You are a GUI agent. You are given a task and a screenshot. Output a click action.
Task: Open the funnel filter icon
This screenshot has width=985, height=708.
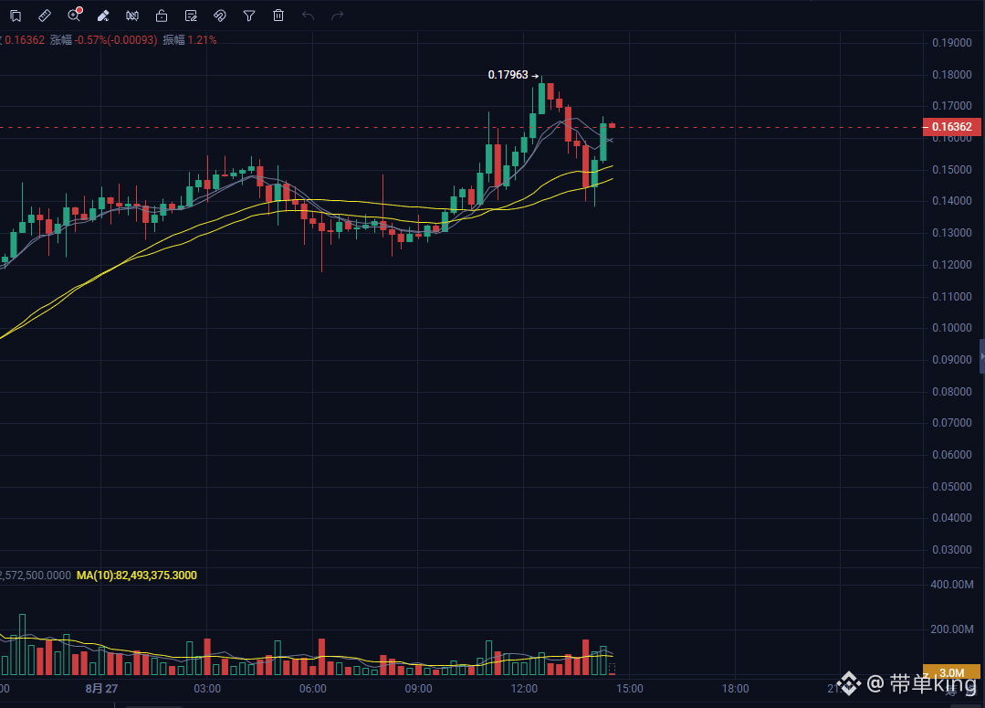tap(249, 16)
